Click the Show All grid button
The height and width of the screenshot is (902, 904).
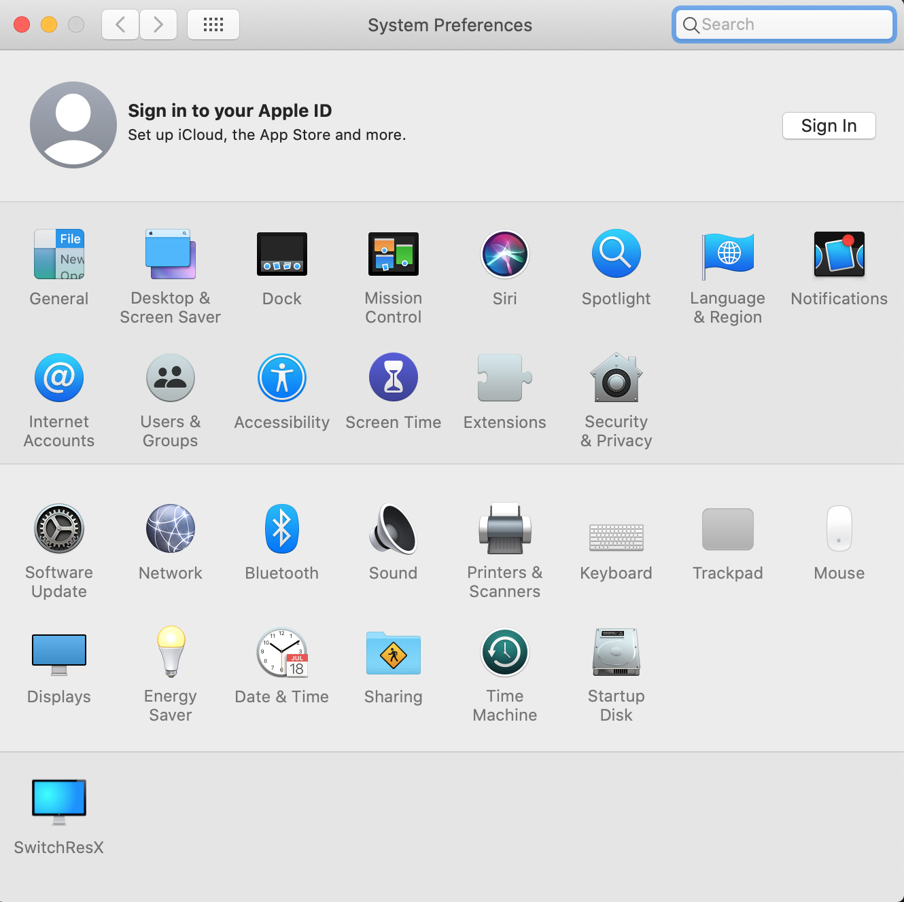(213, 24)
